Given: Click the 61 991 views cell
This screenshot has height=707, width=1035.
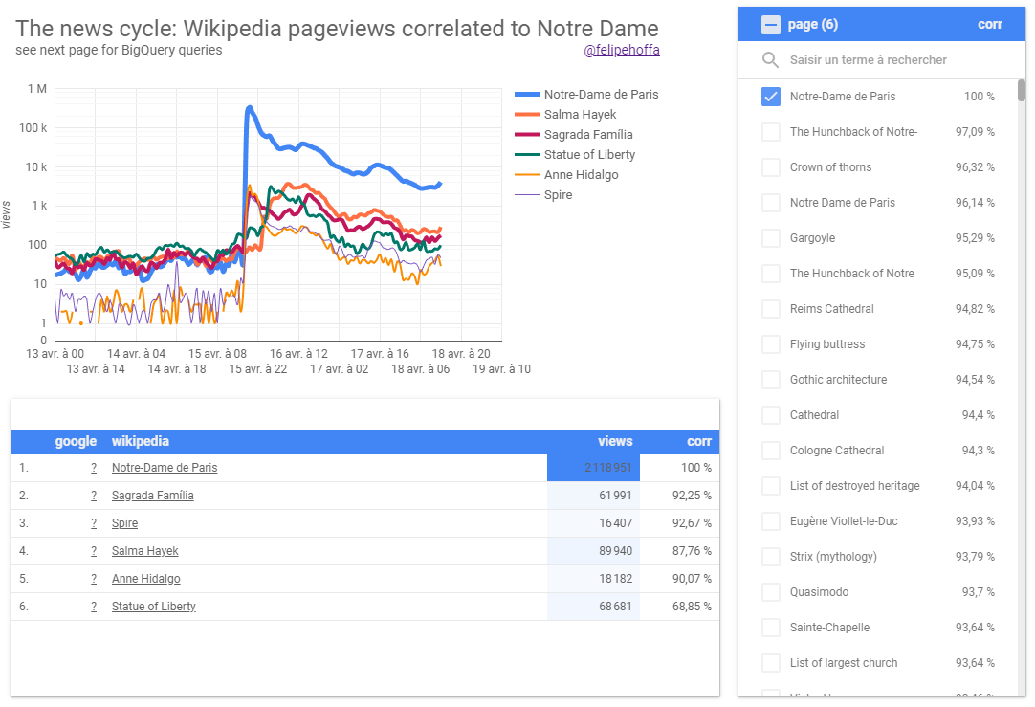Looking at the screenshot, I should (x=593, y=496).
